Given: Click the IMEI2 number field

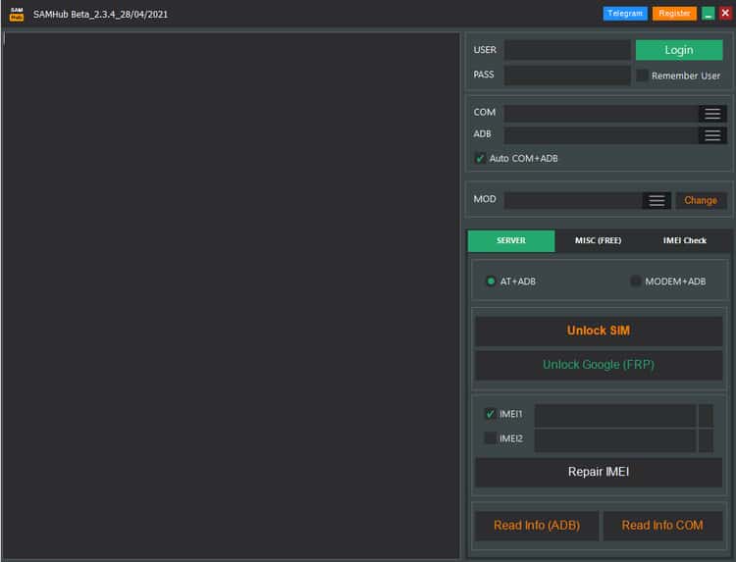Looking at the screenshot, I should pyautogui.click(x=615, y=440).
